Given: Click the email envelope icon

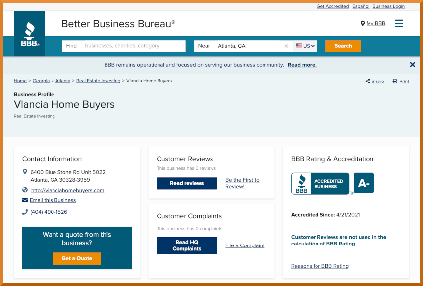Looking at the screenshot, I should [25, 200].
